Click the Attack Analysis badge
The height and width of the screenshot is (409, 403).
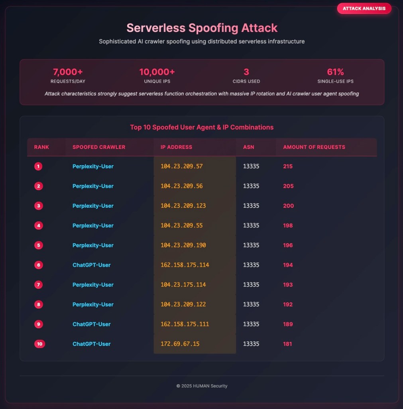[364, 8]
